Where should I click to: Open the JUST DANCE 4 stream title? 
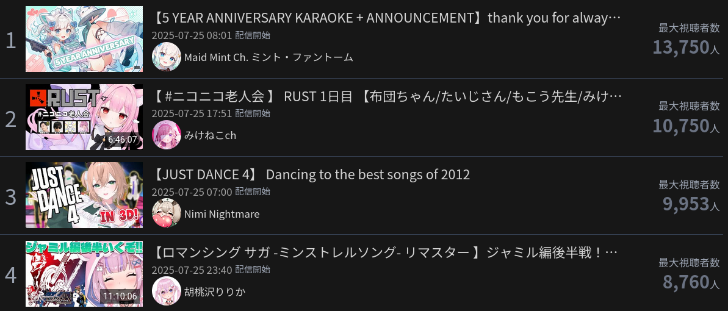click(x=311, y=174)
